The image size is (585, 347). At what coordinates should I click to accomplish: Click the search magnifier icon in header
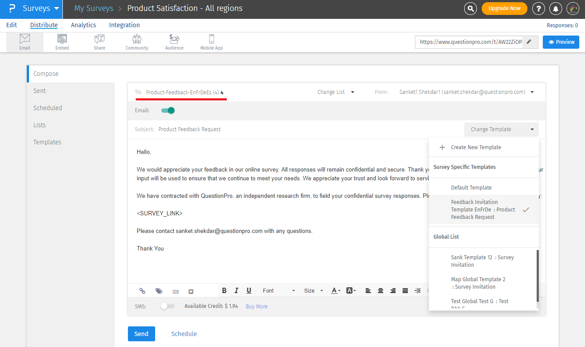pyautogui.click(x=470, y=8)
